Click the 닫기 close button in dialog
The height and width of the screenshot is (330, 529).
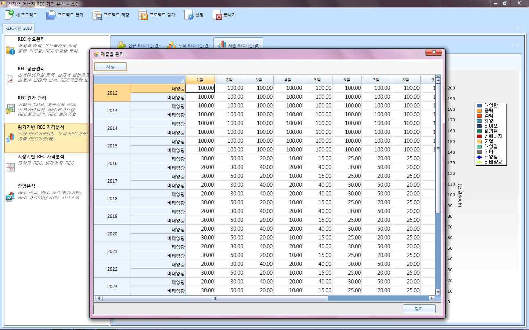pyautogui.click(x=419, y=309)
